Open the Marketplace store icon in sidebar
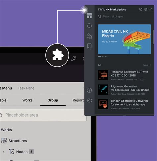The height and width of the screenshot is (161, 157). tap(89, 16)
